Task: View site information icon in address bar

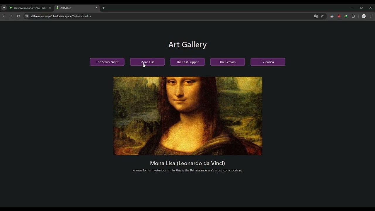Action: coord(27,16)
